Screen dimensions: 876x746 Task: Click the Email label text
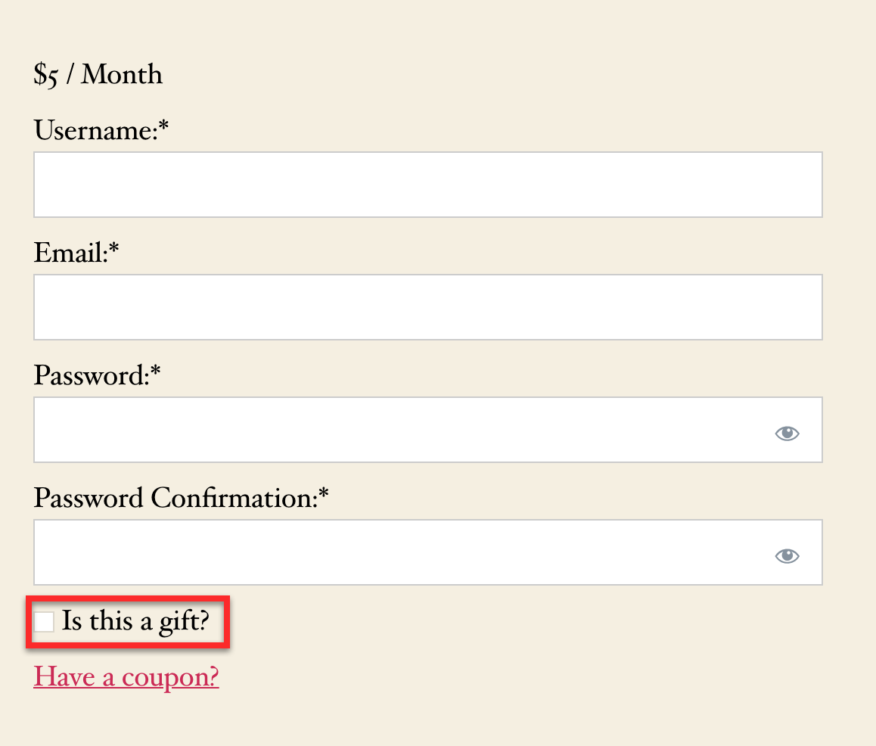tap(71, 253)
